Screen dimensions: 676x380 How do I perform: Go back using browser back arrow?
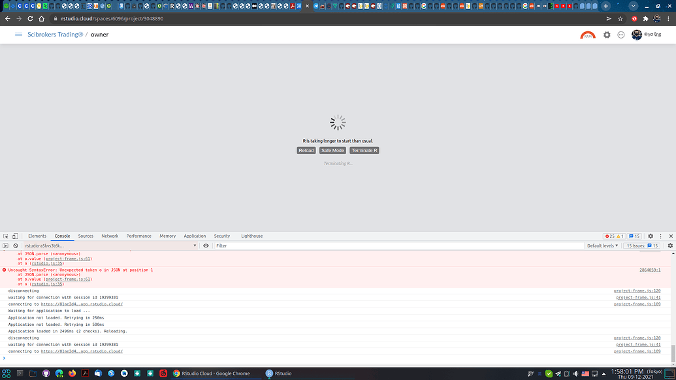point(8,18)
